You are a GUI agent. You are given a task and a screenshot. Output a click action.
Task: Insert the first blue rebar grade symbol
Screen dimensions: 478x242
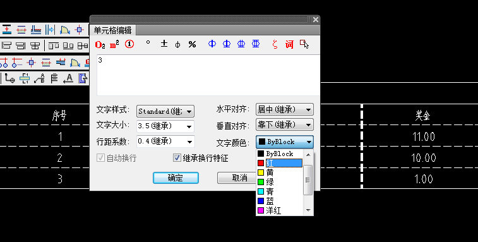point(212,44)
